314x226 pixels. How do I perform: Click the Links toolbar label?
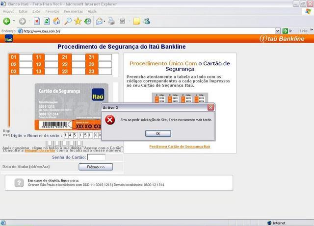coord(304,31)
